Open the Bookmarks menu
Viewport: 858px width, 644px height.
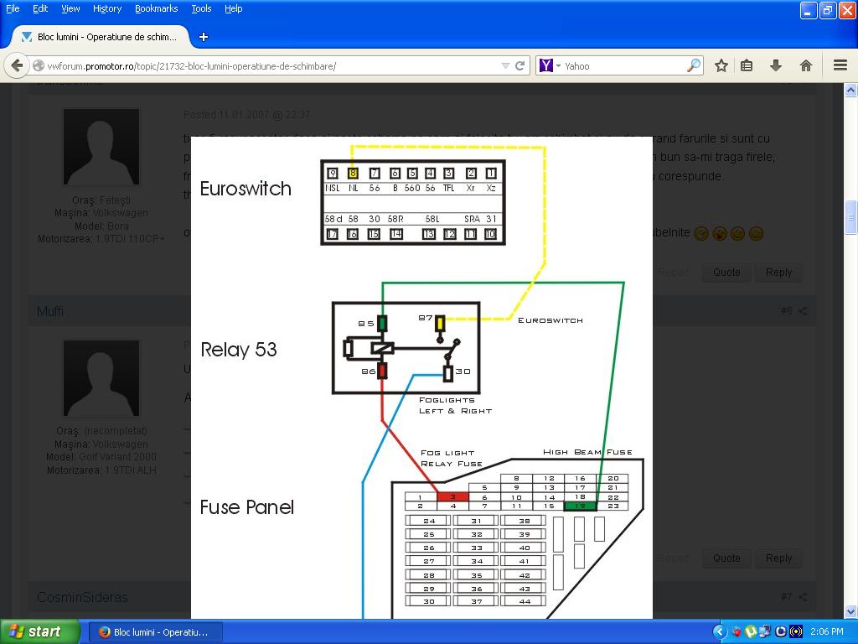coord(156,8)
